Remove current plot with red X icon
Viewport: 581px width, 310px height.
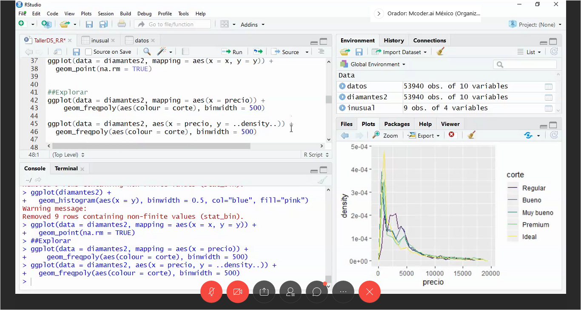(451, 135)
